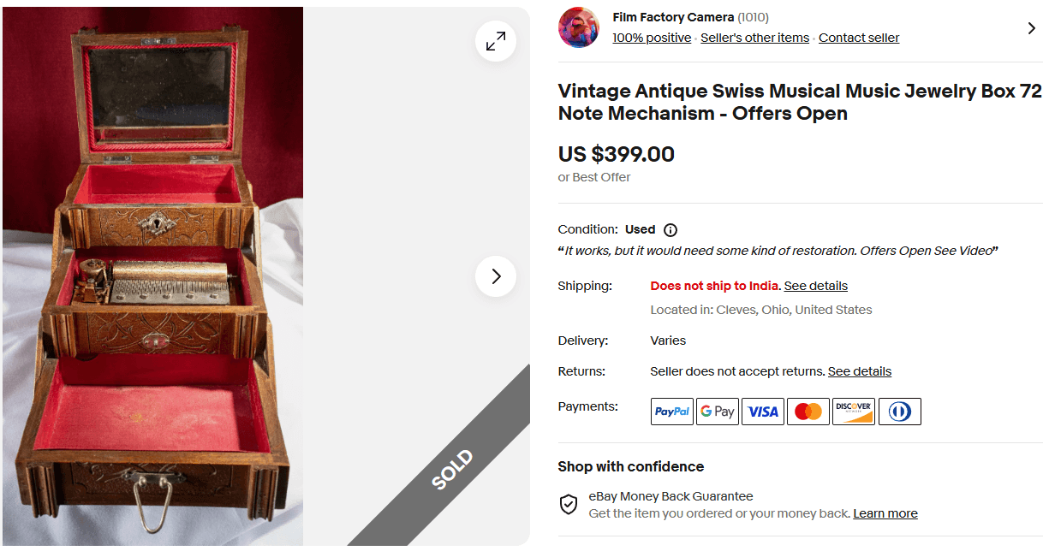
Task: Click the Contact seller link
Action: click(x=859, y=38)
